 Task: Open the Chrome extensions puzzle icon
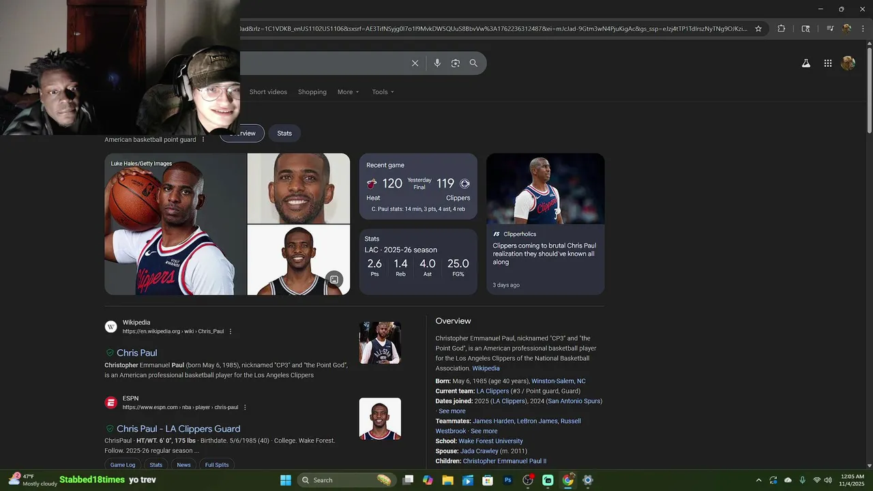(x=782, y=29)
